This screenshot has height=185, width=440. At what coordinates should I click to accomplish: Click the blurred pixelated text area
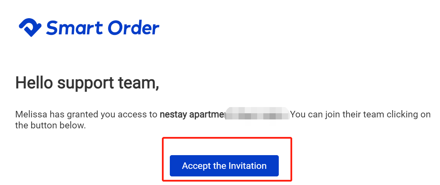[257, 114]
